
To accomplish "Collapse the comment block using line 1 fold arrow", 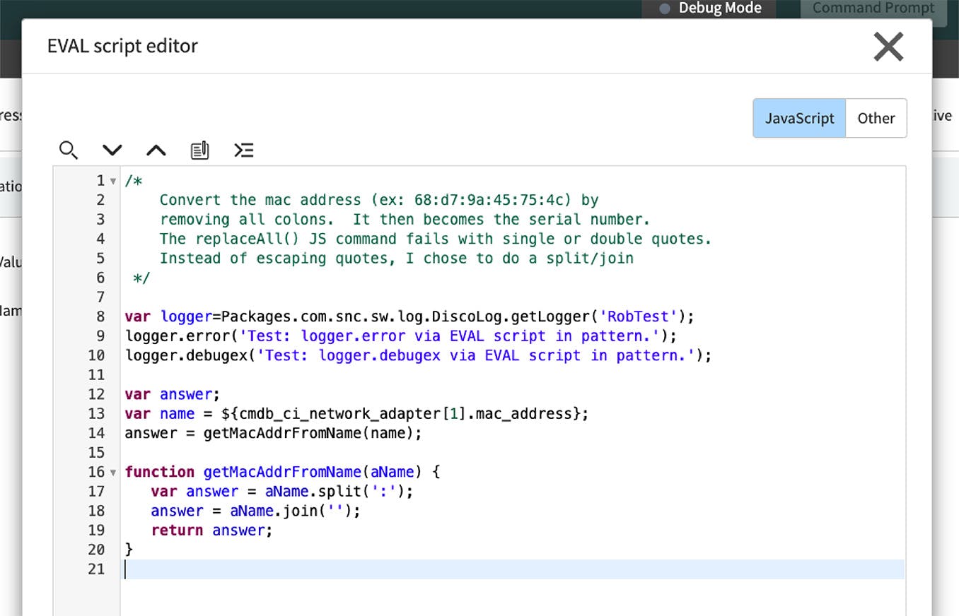I will [x=112, y=180].
